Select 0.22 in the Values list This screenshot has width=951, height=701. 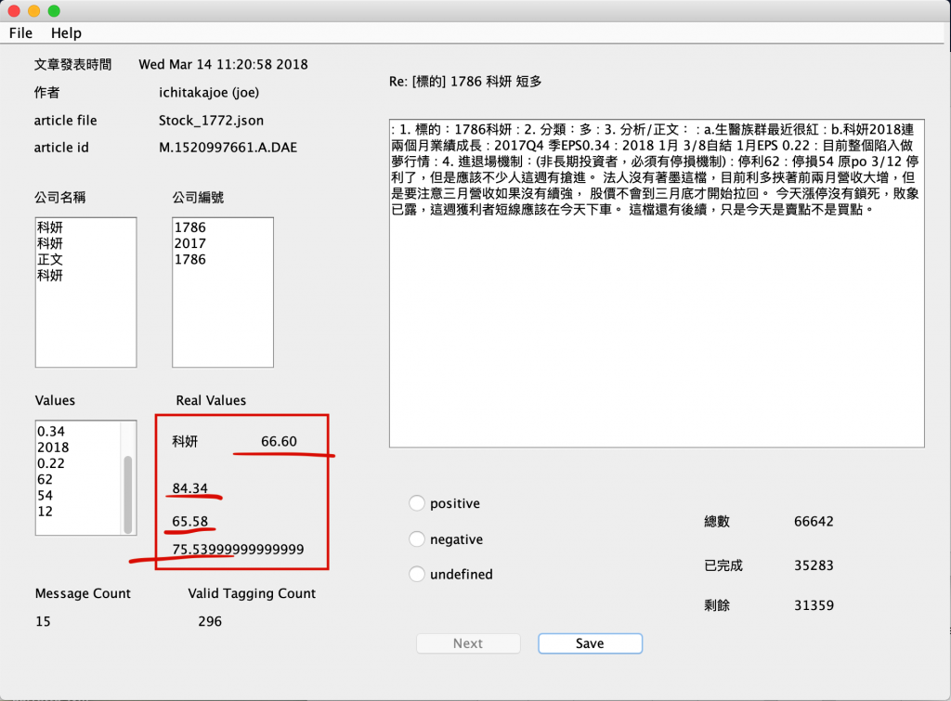(x=51, y=463)
